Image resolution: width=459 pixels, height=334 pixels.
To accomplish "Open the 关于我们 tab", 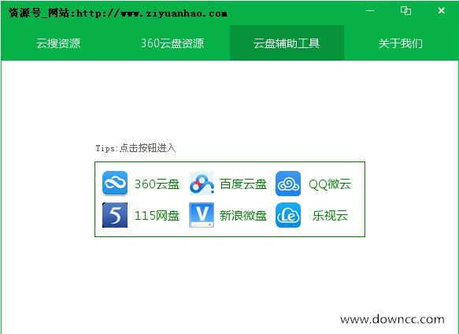I will coord(401,43).
